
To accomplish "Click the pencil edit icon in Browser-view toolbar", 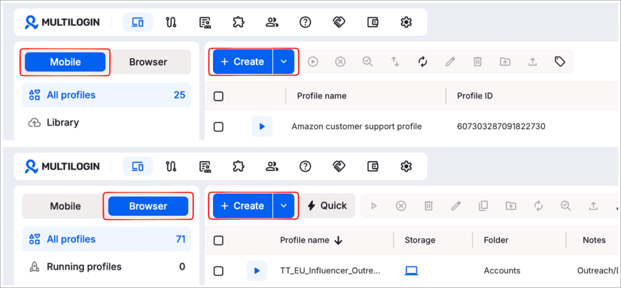I will (456, 206).
